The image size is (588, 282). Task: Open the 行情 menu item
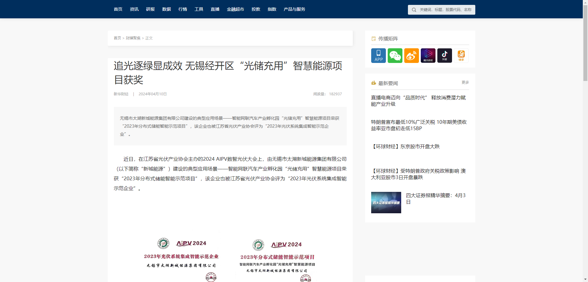coord(183,9)
